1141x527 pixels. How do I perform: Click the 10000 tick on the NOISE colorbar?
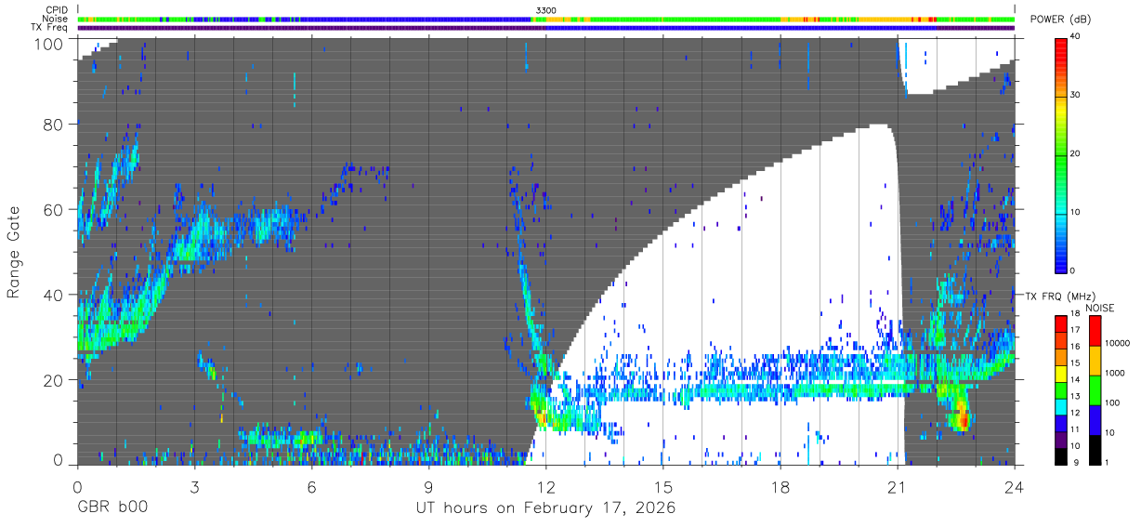coord(1116,344)
